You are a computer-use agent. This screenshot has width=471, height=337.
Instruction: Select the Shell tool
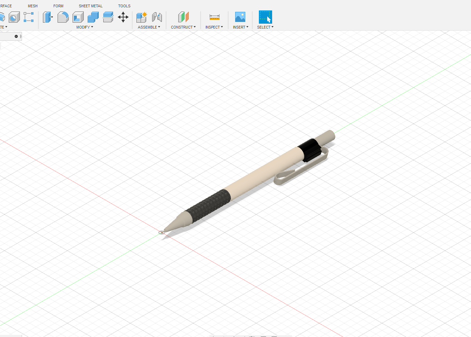(77, 17)
